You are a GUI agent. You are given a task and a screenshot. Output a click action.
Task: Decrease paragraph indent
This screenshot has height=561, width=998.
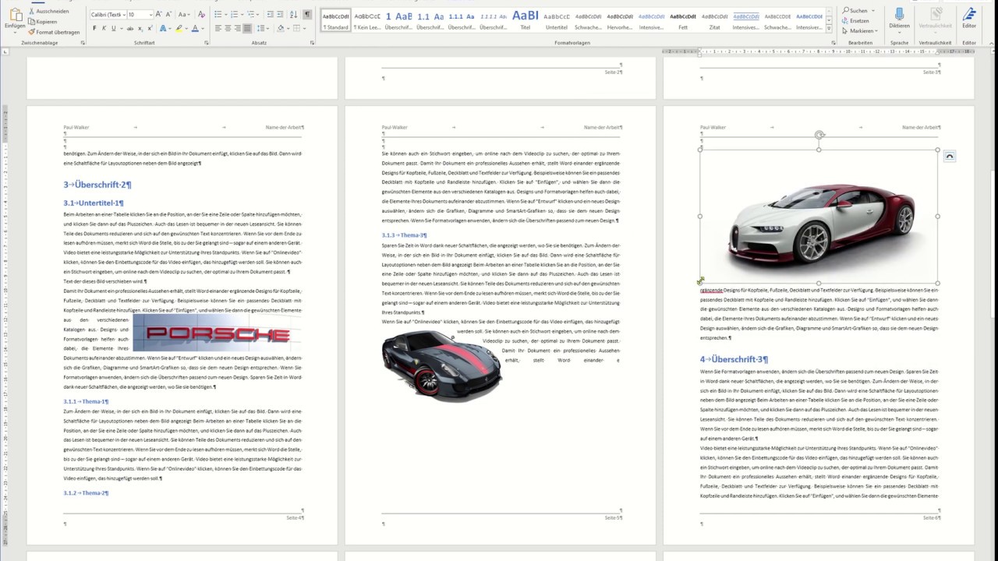271,14
